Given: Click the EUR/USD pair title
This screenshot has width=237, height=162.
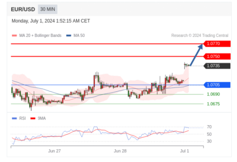Looking at the screenshot, I should tap(23, 9).
